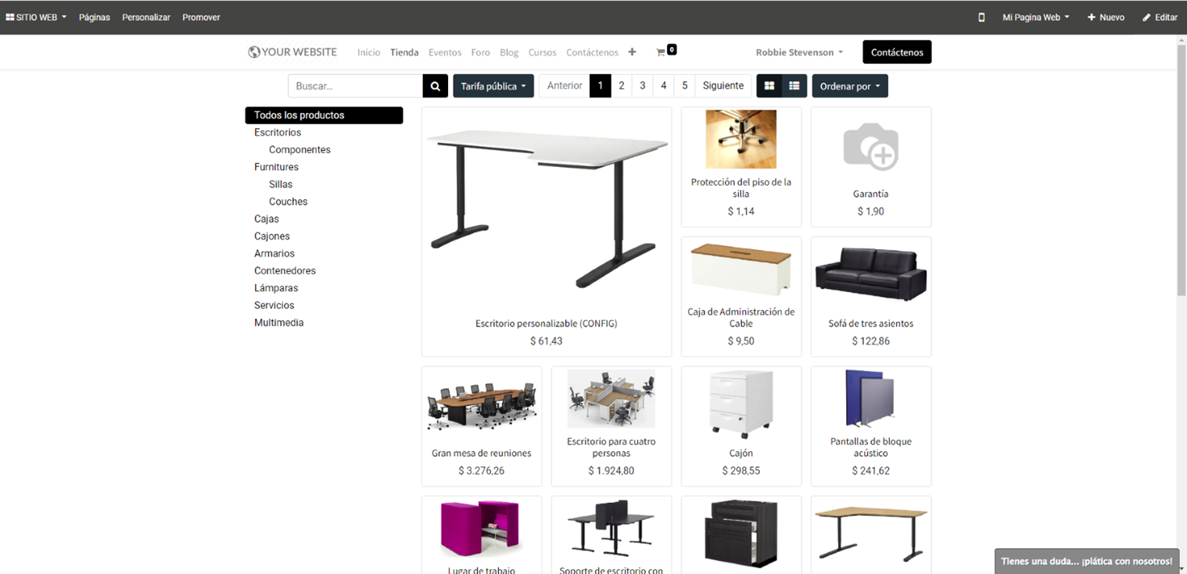
Task: Switch to grid view layout
Action: pyautogui.click(x=769, y=86)
